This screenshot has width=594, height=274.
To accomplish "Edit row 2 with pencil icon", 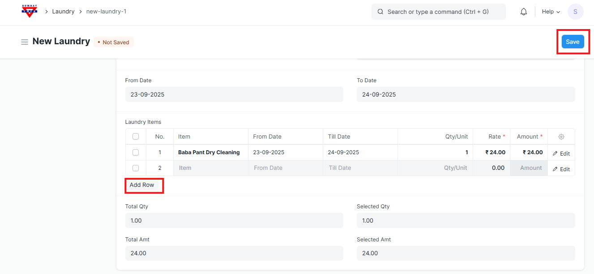I will 561,169.
